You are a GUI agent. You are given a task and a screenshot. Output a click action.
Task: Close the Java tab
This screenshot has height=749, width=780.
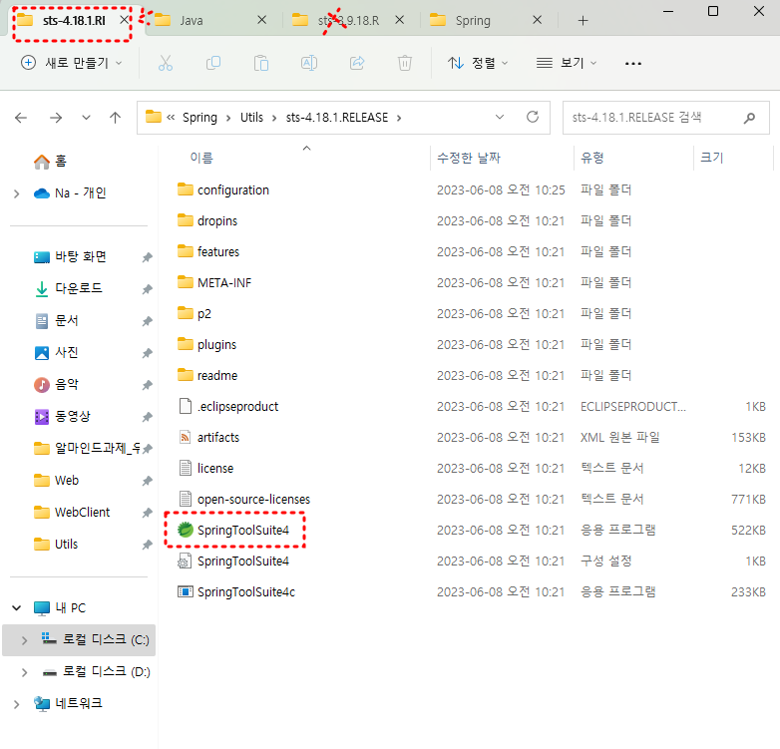tap(261, 20)
